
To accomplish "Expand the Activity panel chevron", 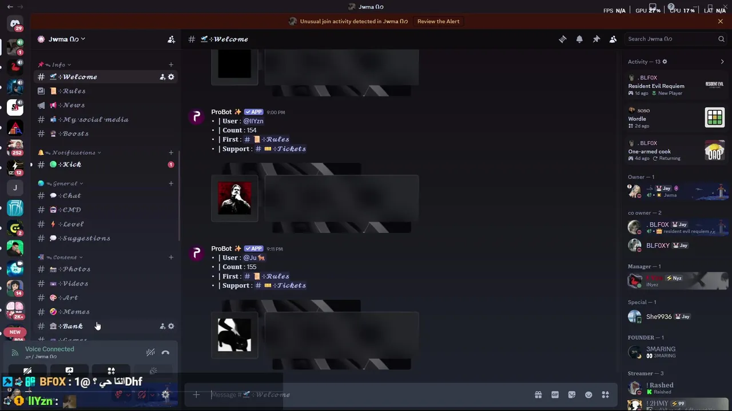I will pyautogui.click(x=722, y=62).
